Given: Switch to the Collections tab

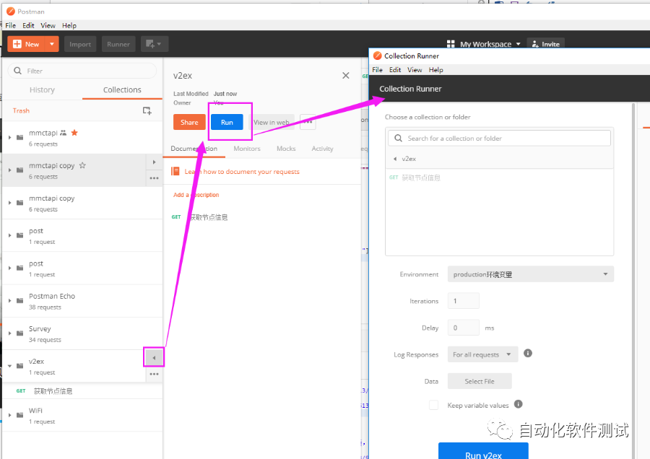Looking at the screenshot, I should point(122,90).
